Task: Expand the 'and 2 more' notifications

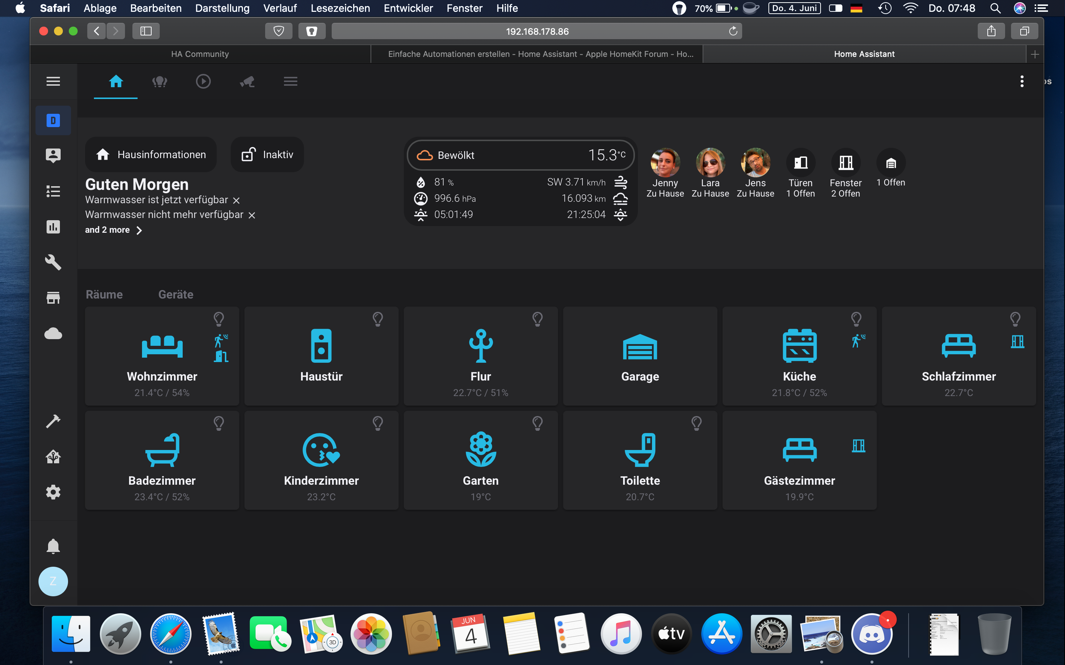Action: pyautogui.click(x=114, y=230)
